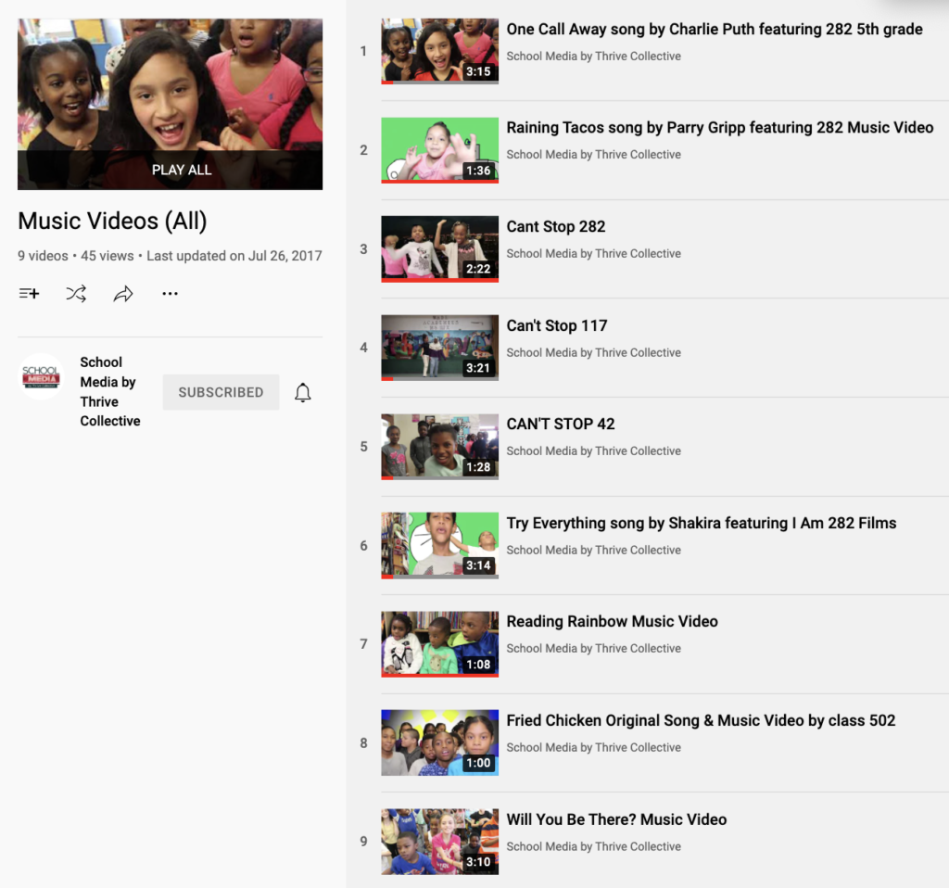Image resolution: width=949 pixels, height=888 pixels.
Task: Open channel link under Try Everything video
Action: [x=594, y=551]
